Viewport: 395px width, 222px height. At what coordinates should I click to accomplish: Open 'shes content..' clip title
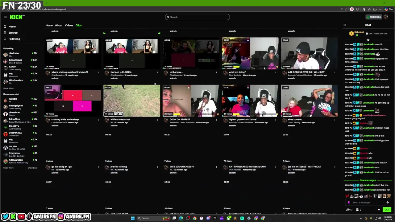point(295,119)
